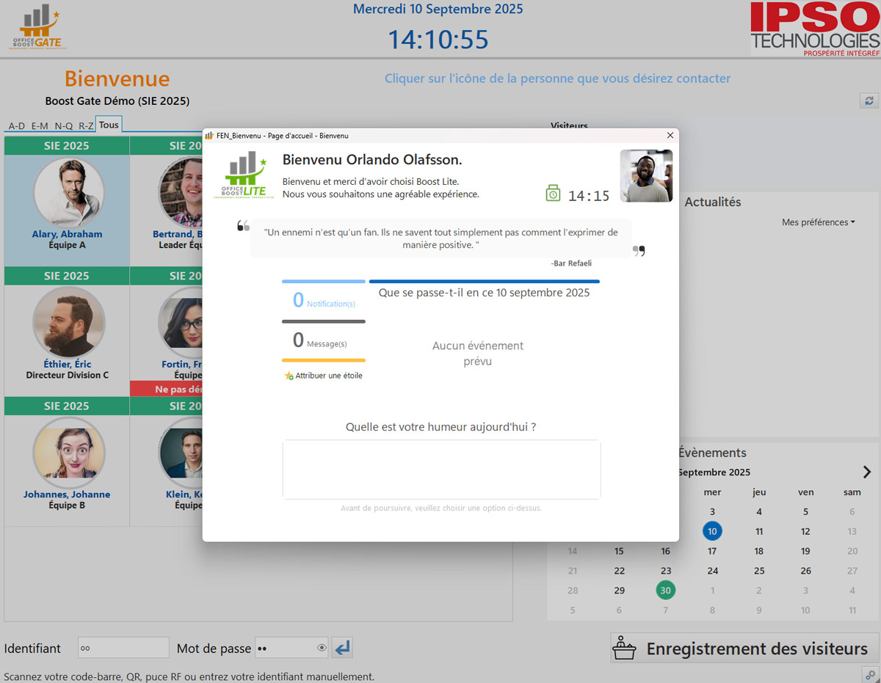Click Enregistrement des visiteurs button
This screenshot has height=683, width=881.
[744, 649]
